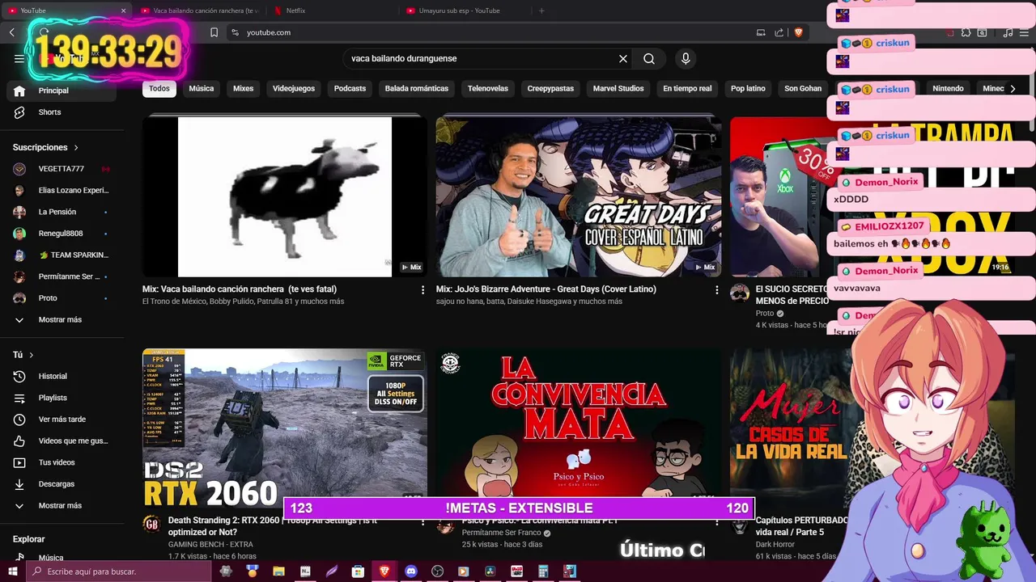Screen dimensions: 1036x582
Task: Select the Podcasts filter chip
Action: coord(350,89)
